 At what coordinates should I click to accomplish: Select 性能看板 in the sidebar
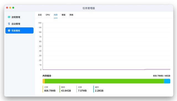tap(19, 31)
